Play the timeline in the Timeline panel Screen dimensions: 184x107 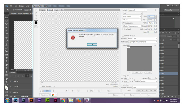pyautogui.click(x=19, y=76)
